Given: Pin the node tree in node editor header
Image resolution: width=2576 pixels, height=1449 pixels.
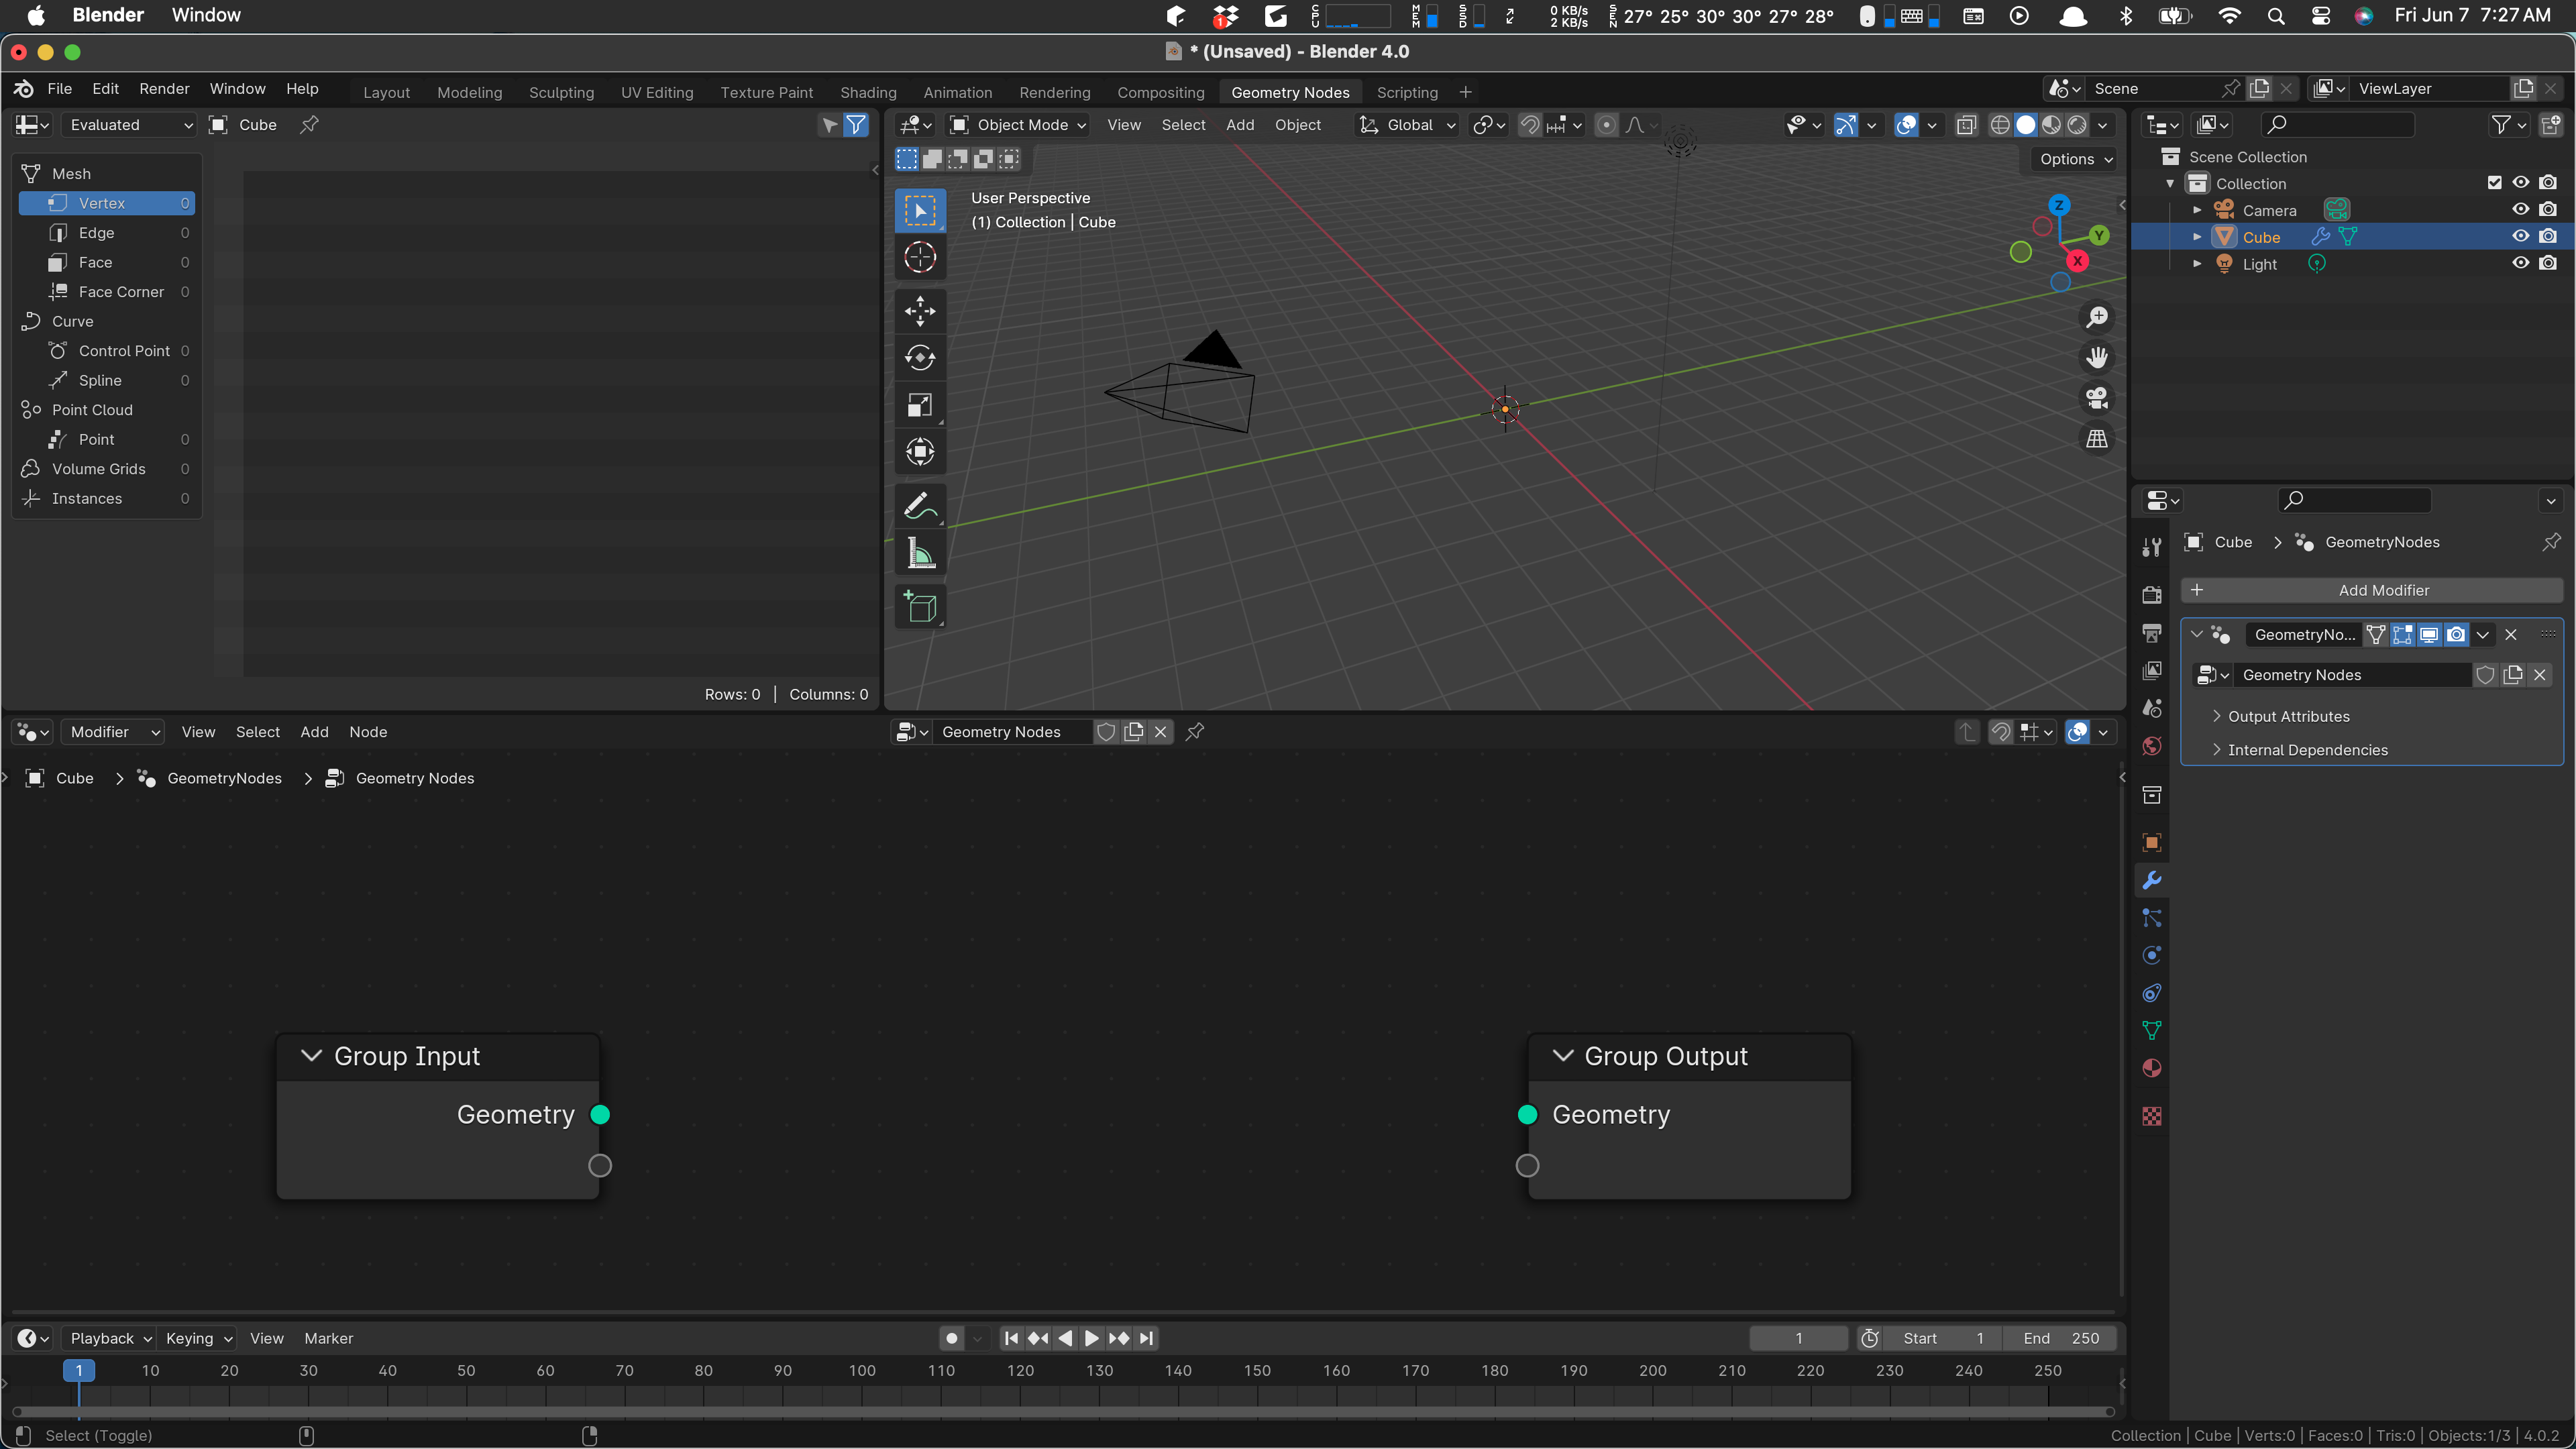Looking at the screenshot, I should click(x=1194, y=732).
